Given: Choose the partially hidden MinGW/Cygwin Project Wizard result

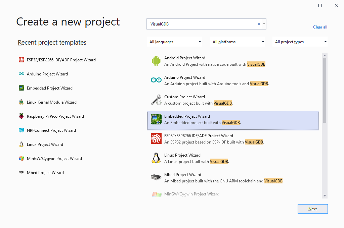Looking at the screenshot, I should tap(233, 194).
